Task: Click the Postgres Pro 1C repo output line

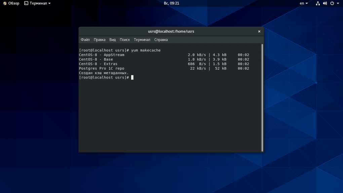Action: point(102,68)
